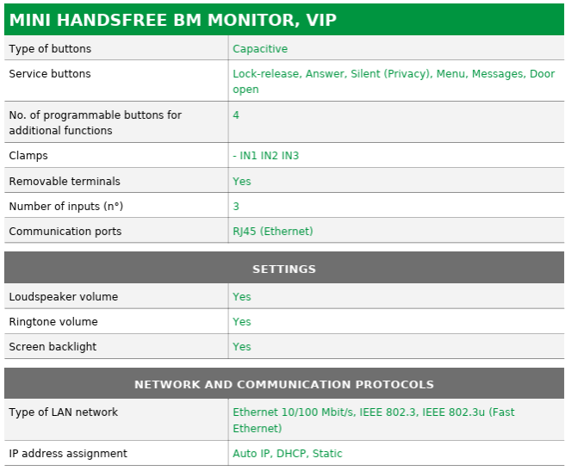Screen dimensions: 571x471
Task: Select the Ringtone volume label
Action: point(53,322)
